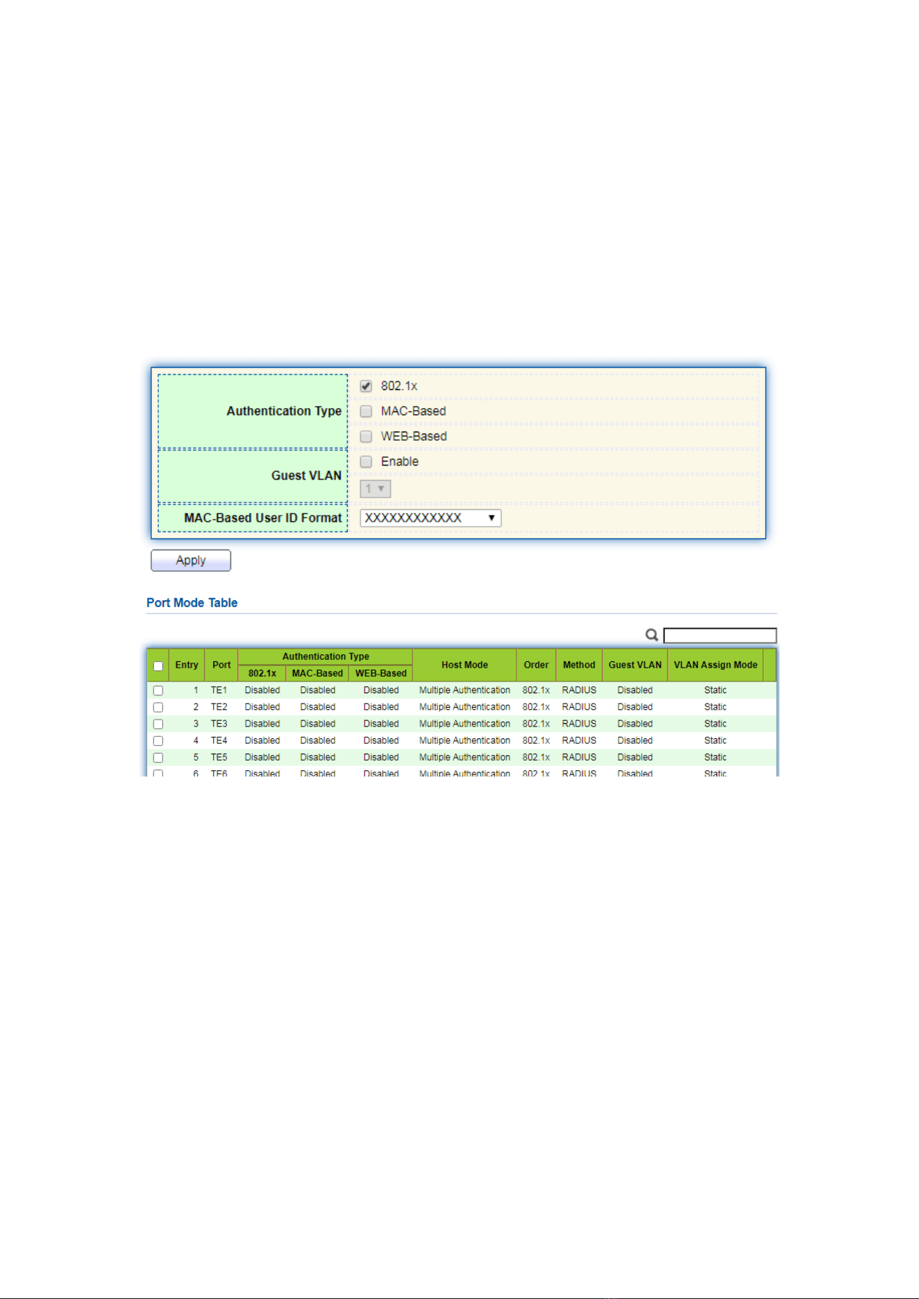Sort by the Order column header
Viewport: 919px width, 1299px height.
pos(536,665)
